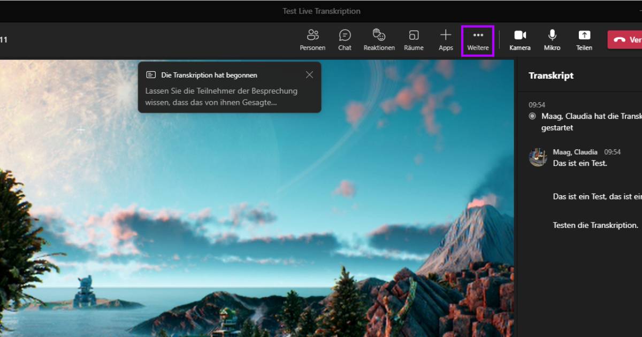
Task: Click Claudia Maag's avatar in the transcript
Action: pyautogui.click(x=538, y=157)
